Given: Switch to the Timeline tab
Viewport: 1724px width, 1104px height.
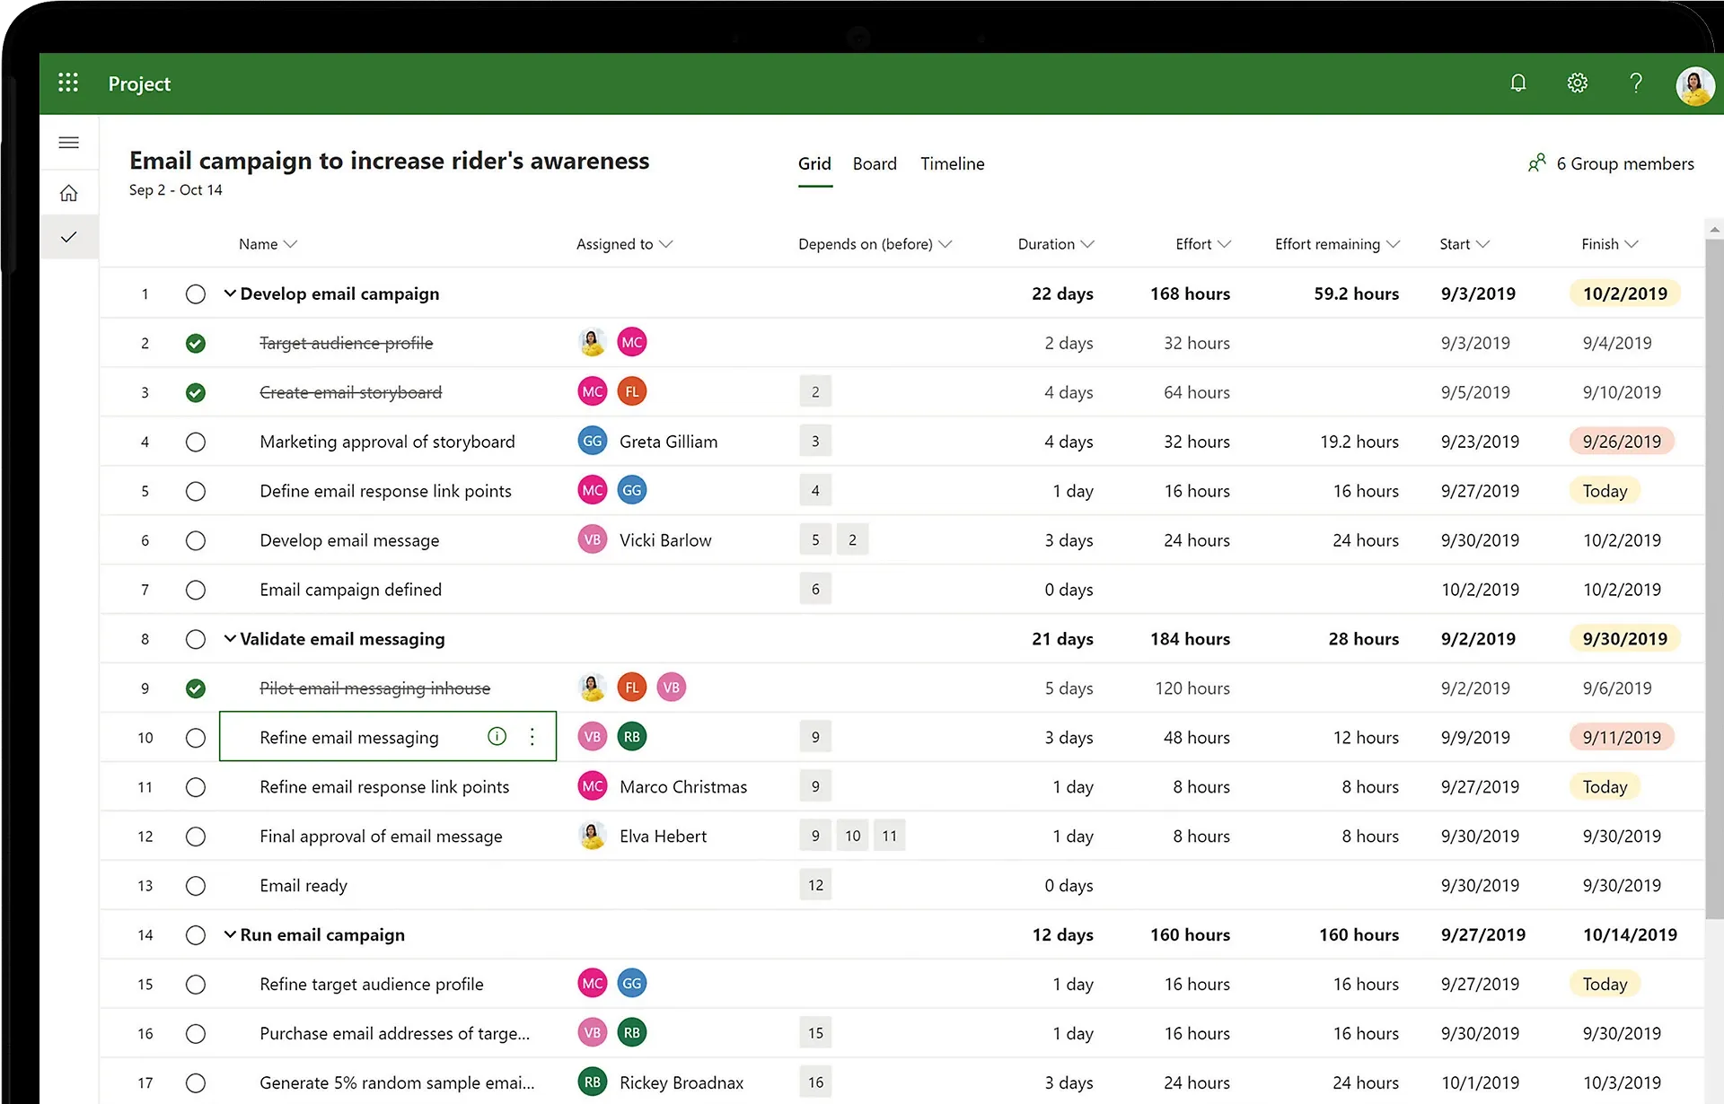Looking at the screenshot, I should click(x=952, y=163).
